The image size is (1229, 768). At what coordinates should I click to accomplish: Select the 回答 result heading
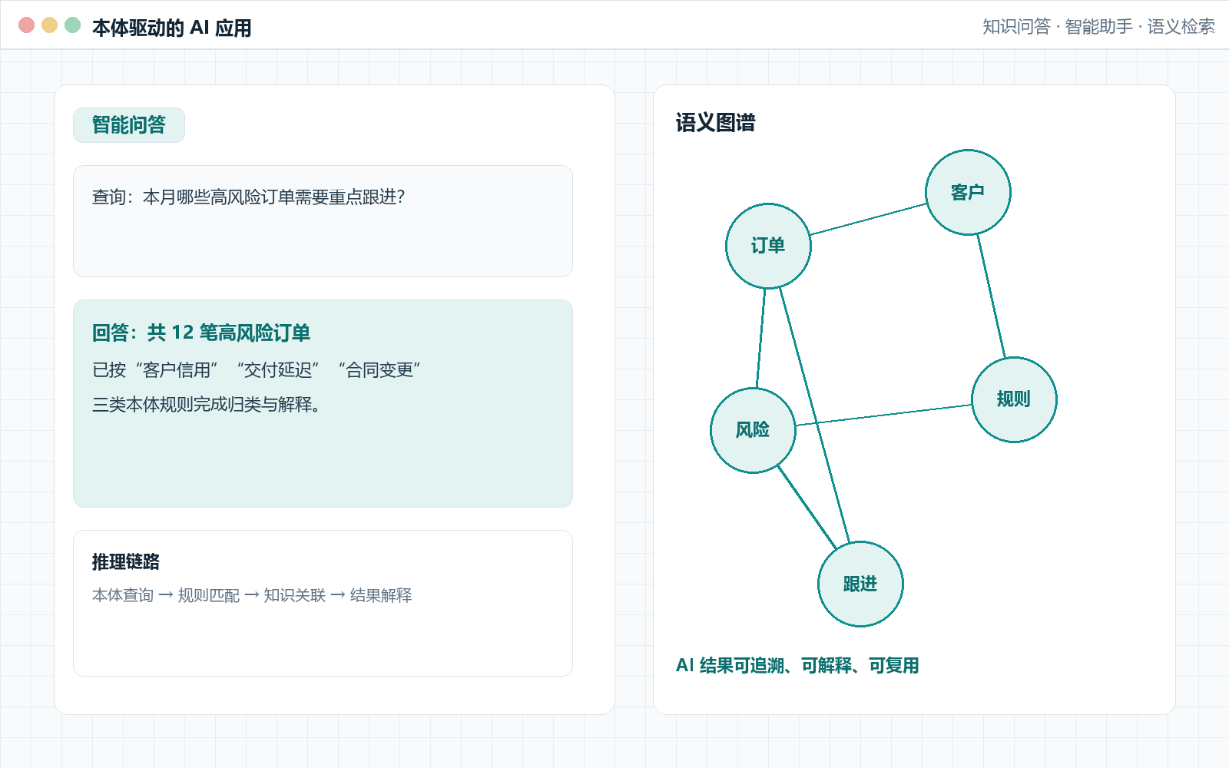point(201,333)
